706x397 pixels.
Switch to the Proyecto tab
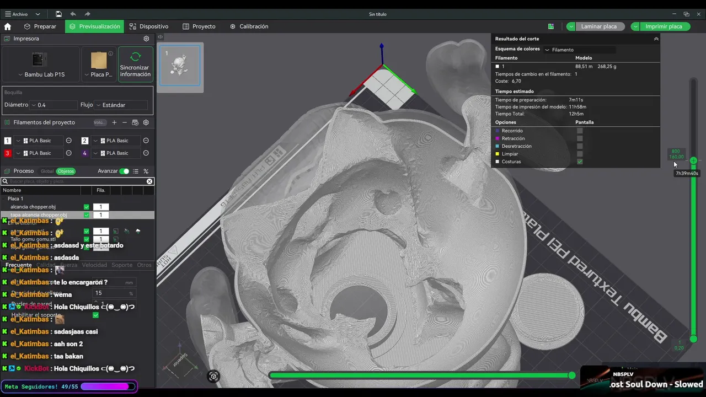(x=199, y=26)
